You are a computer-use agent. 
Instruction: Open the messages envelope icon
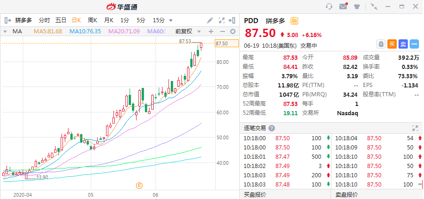point(343,6)
